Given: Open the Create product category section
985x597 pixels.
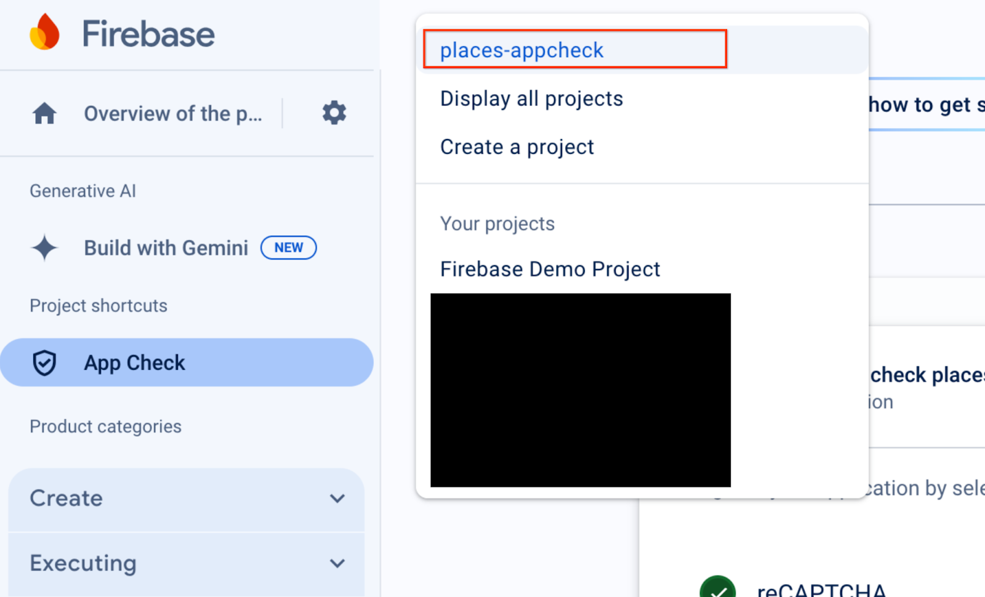Looking at the screenshot, I should tap(66, 499).
